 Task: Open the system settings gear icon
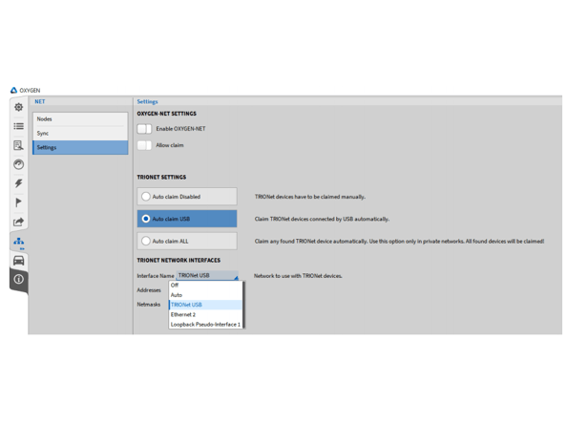click(19, 107)
